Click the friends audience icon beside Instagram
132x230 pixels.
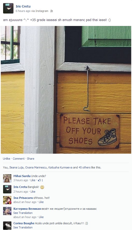(x=52, y=11)
